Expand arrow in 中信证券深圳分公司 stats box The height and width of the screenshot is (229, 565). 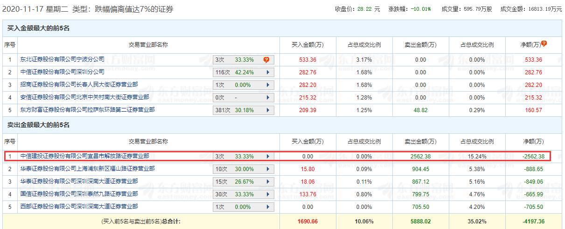(x=268, y=72)
